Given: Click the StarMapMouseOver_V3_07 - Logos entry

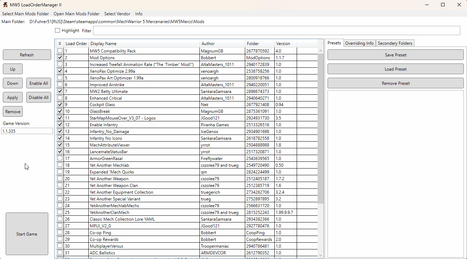Looking at the screenshot, I should pyautogui.click(x=122, y=118).
